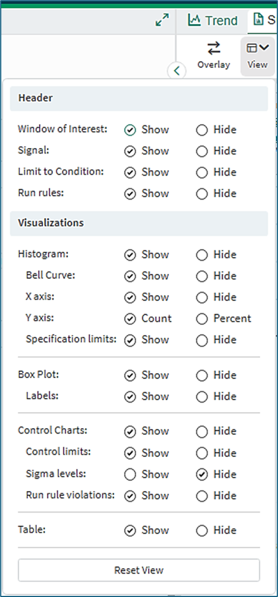The image size is (278, 597).
Task: Select Show for Box Plot
Action: pos(130,376)
